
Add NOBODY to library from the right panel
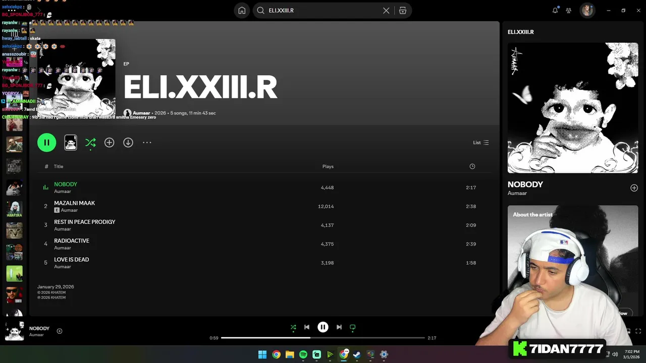pyautogui.click(x=634, y=188)
